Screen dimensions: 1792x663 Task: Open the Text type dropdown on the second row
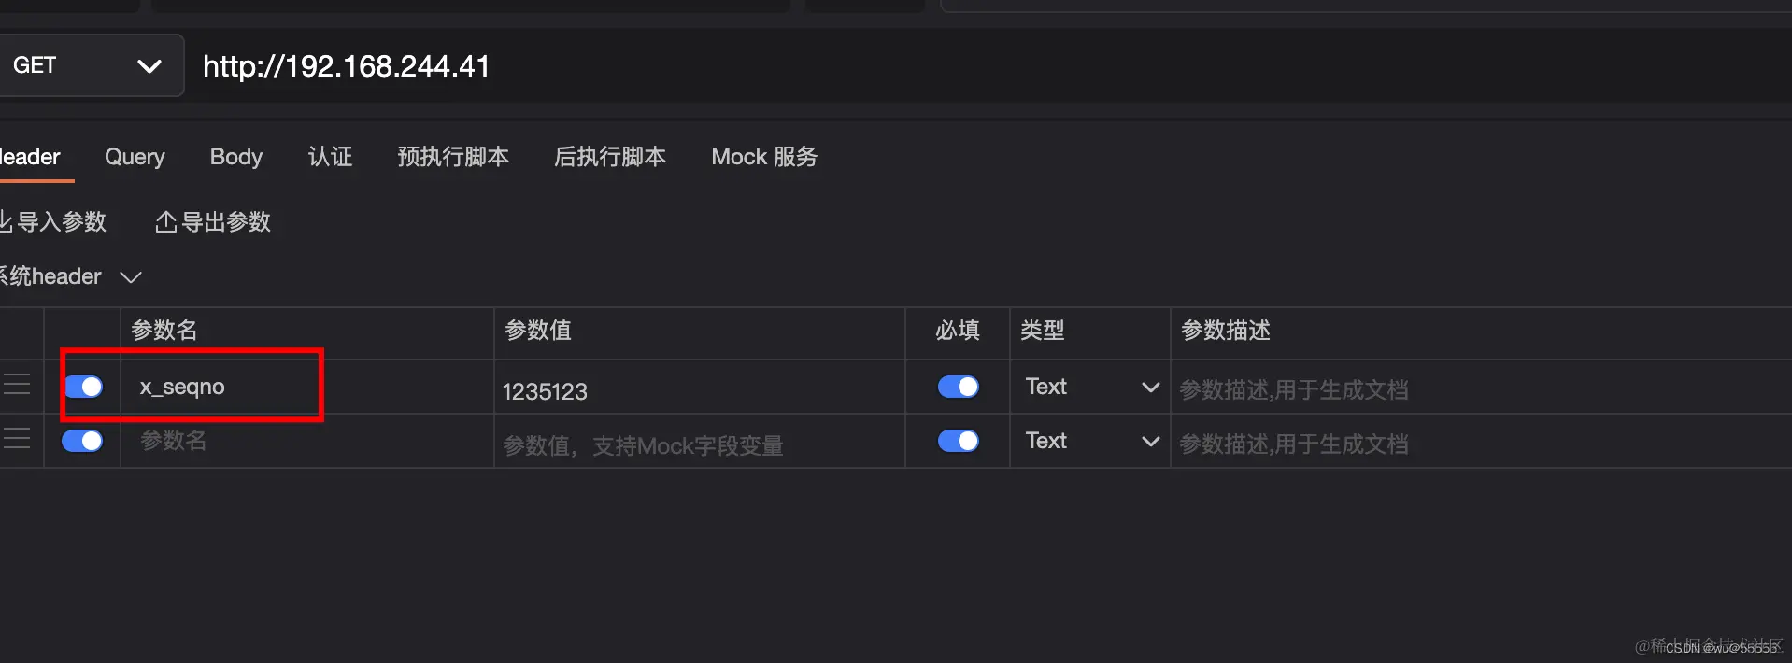pyautogui.click(x=1149, y=440)
